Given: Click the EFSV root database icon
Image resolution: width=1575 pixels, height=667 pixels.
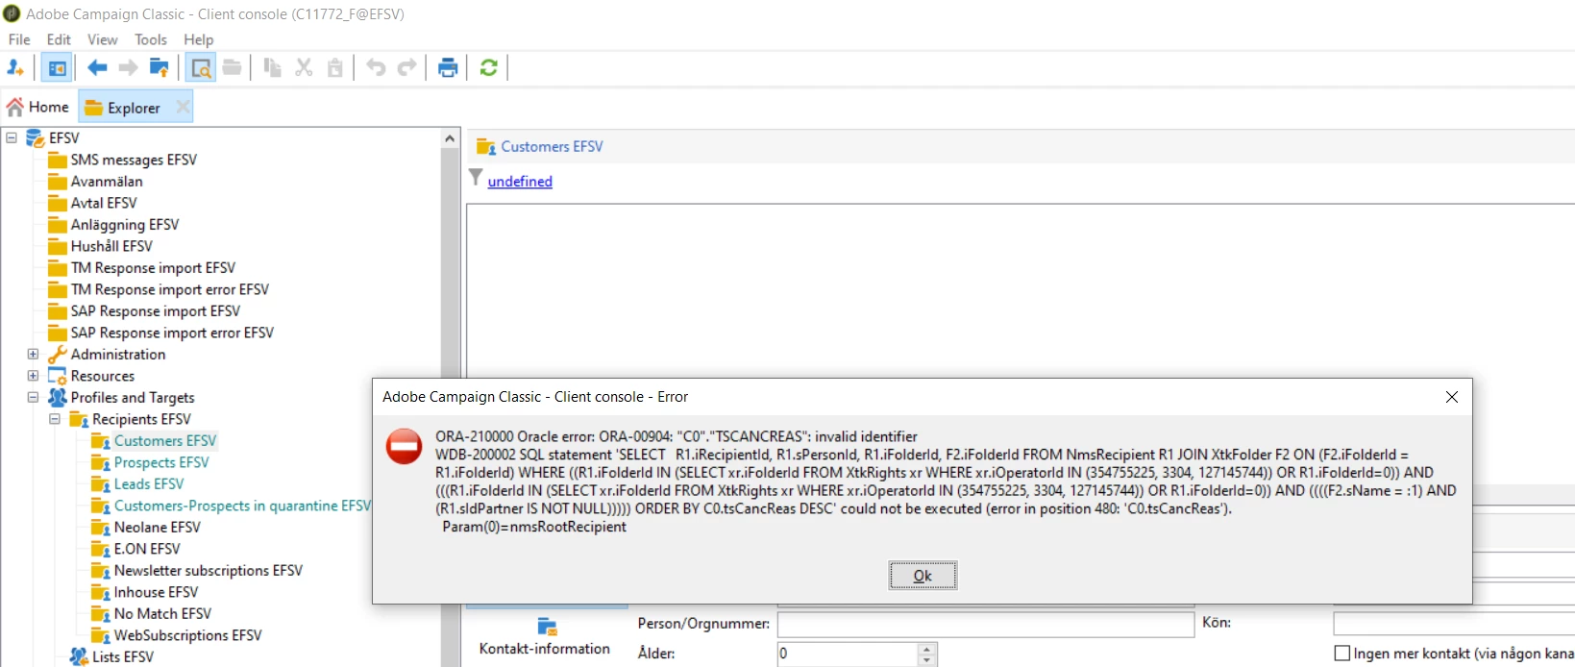Looking at the screenshot, I should [36, 138].
